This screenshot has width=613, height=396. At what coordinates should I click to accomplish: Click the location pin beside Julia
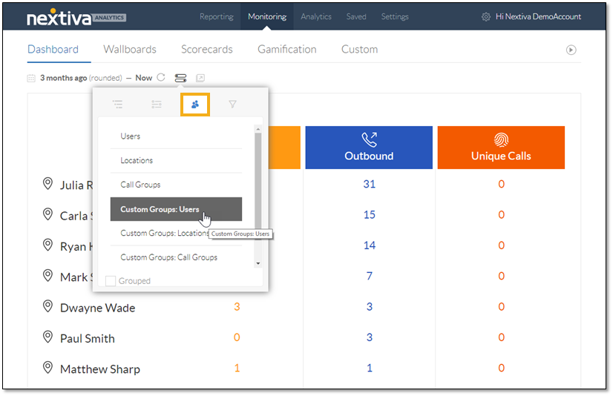[47, 184]
